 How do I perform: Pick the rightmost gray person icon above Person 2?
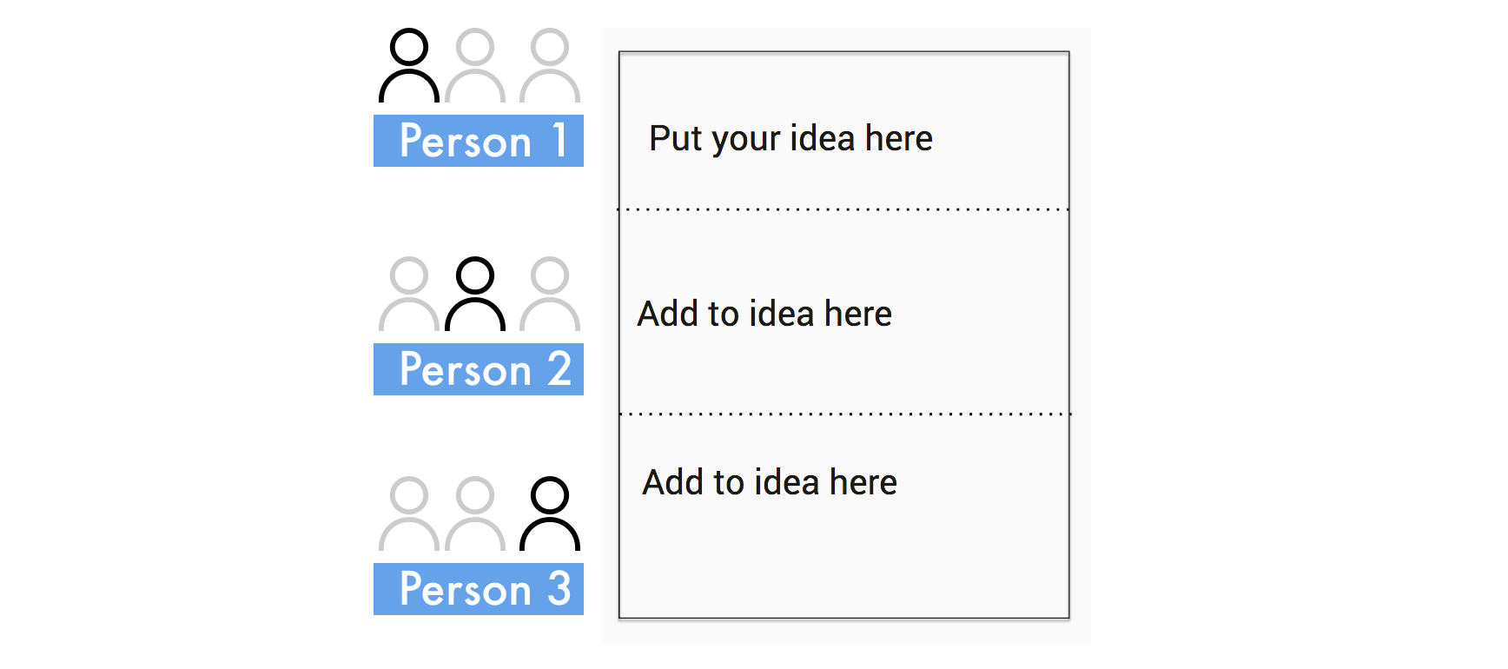point(550,295)
